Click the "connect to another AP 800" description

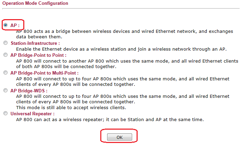tap(127, 64)
